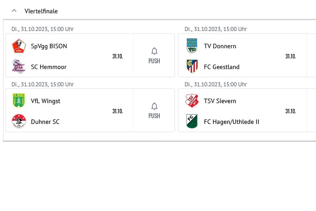Open SpVgg BISON team name link
This screenshot has height=211, width=316.
tap(49, 46)
